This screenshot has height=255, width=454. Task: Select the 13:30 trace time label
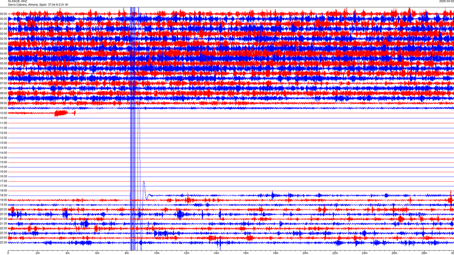(3, 148)
